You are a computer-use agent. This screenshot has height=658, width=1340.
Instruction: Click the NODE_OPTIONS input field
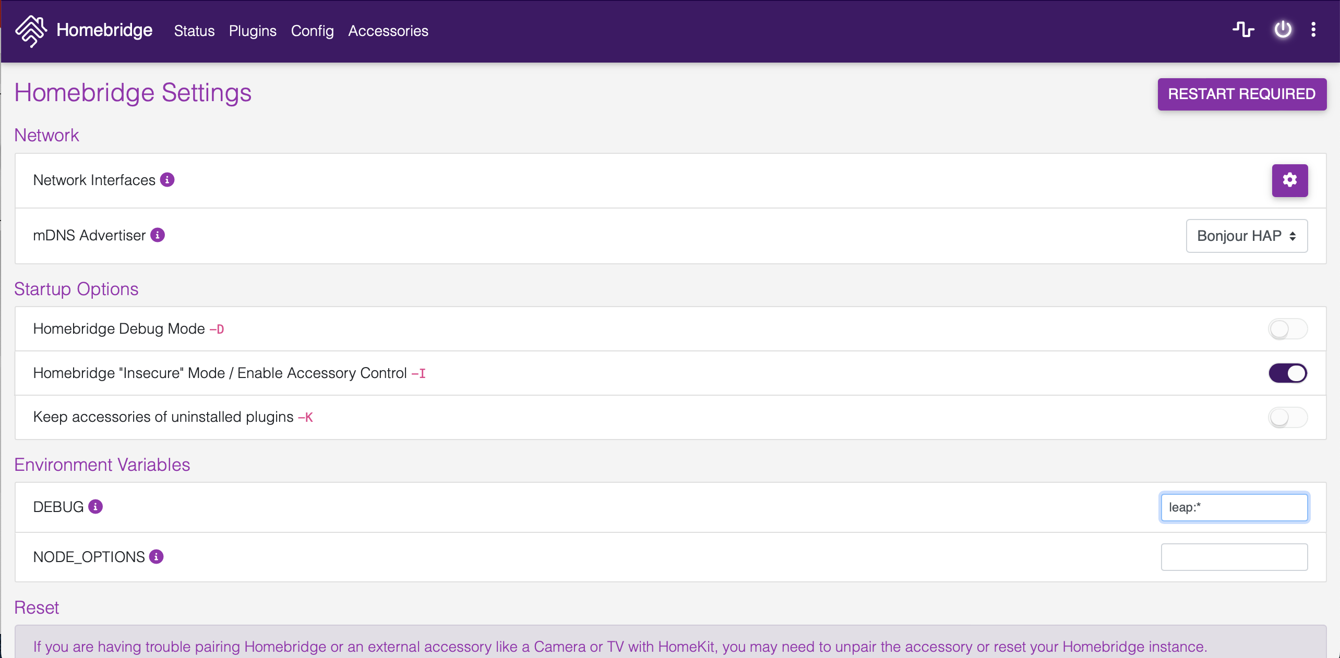click(1234, 557)
